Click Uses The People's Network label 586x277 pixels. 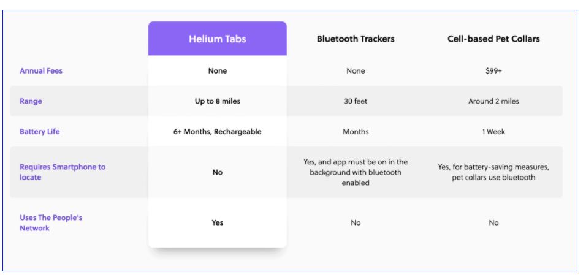tap(51, 223)
